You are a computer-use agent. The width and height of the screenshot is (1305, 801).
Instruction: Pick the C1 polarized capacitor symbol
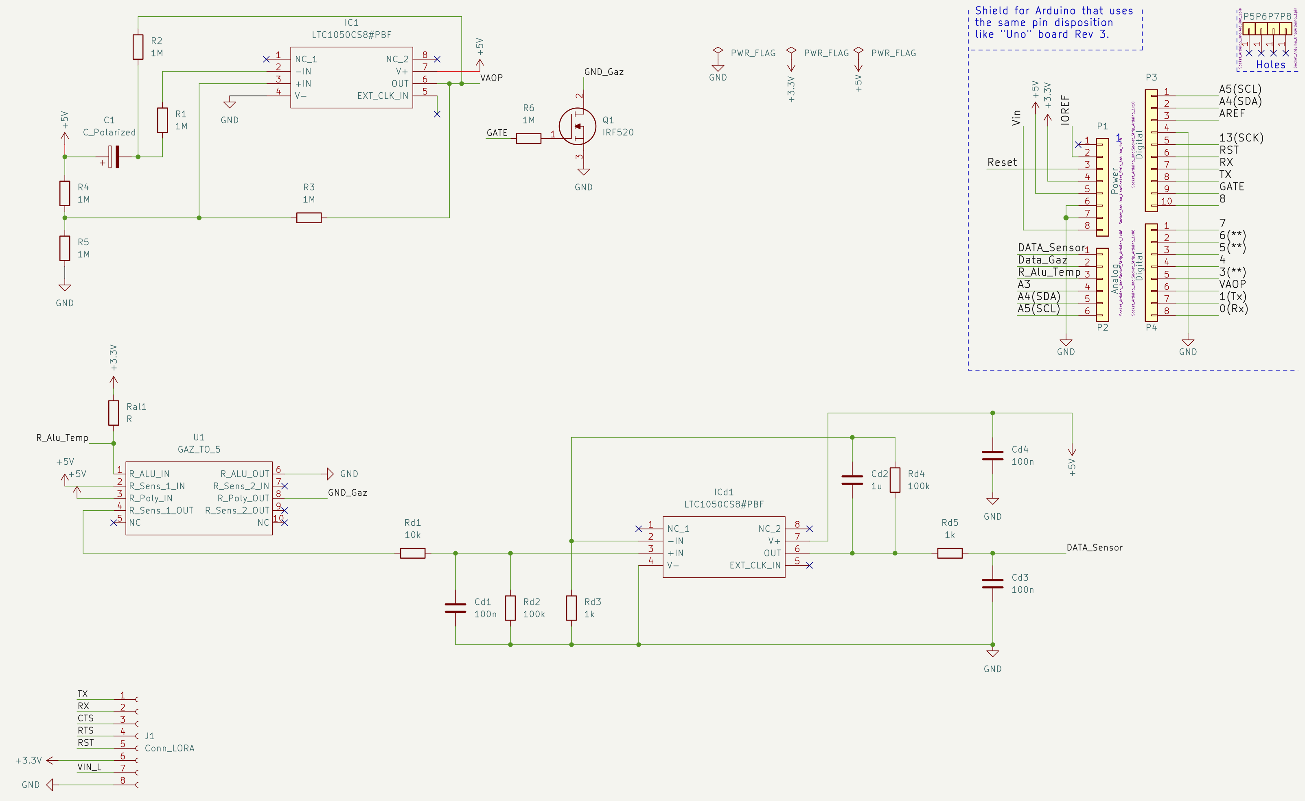tap(113, 157)
